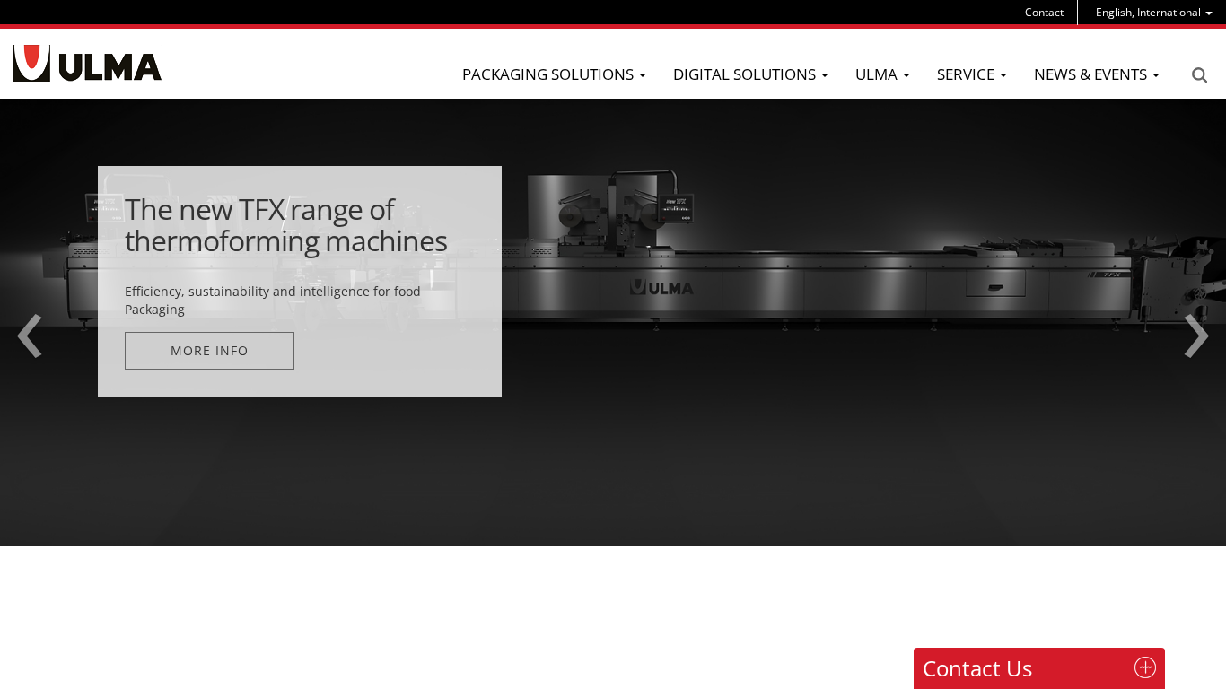The height and width of the screenshot is (689, 1226).
Task: Select the TFX thermoforming machines headline
Action: 285,225
